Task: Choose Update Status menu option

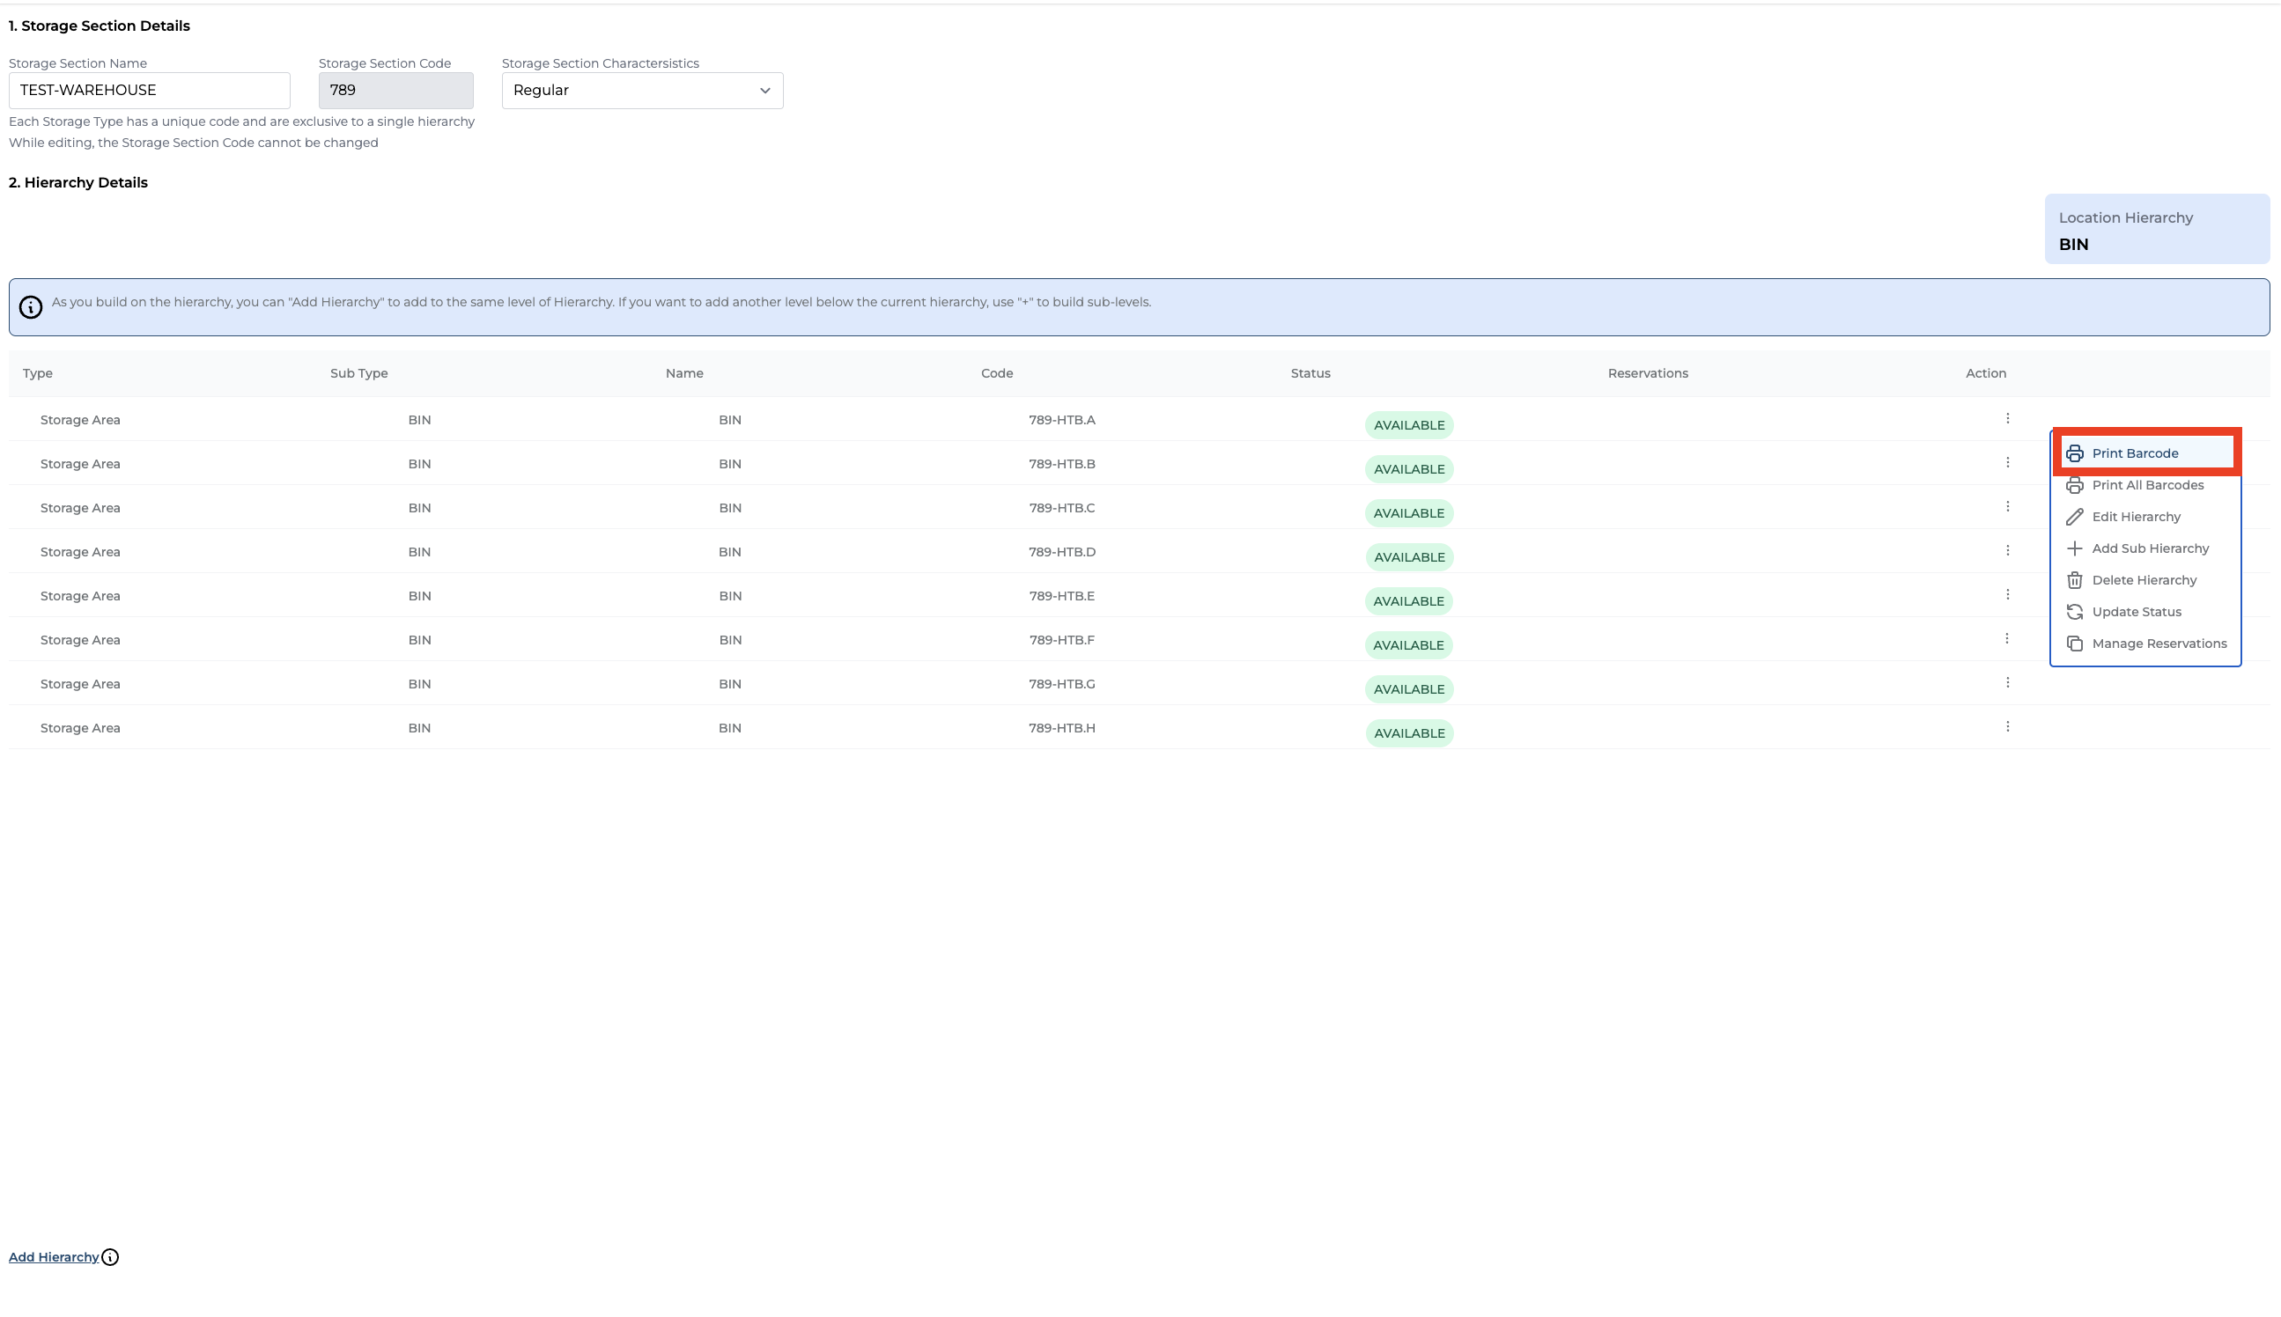Action: pyautogui.click(x=2136, y=613)
